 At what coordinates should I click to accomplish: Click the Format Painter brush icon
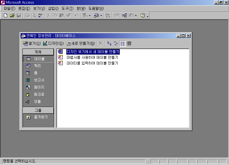pyautogui.click(x=68, y=15)
